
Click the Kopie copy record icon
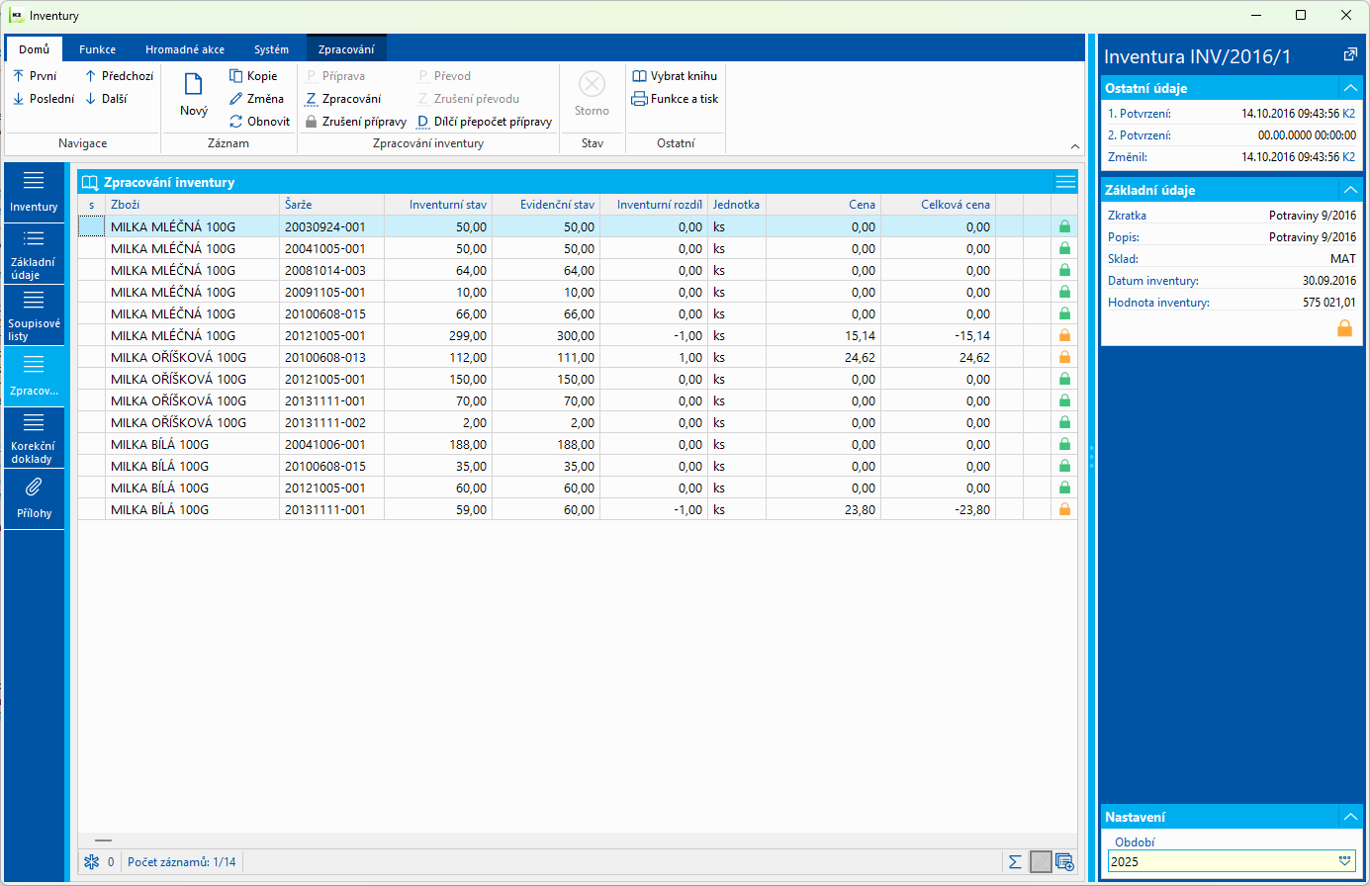236,76
